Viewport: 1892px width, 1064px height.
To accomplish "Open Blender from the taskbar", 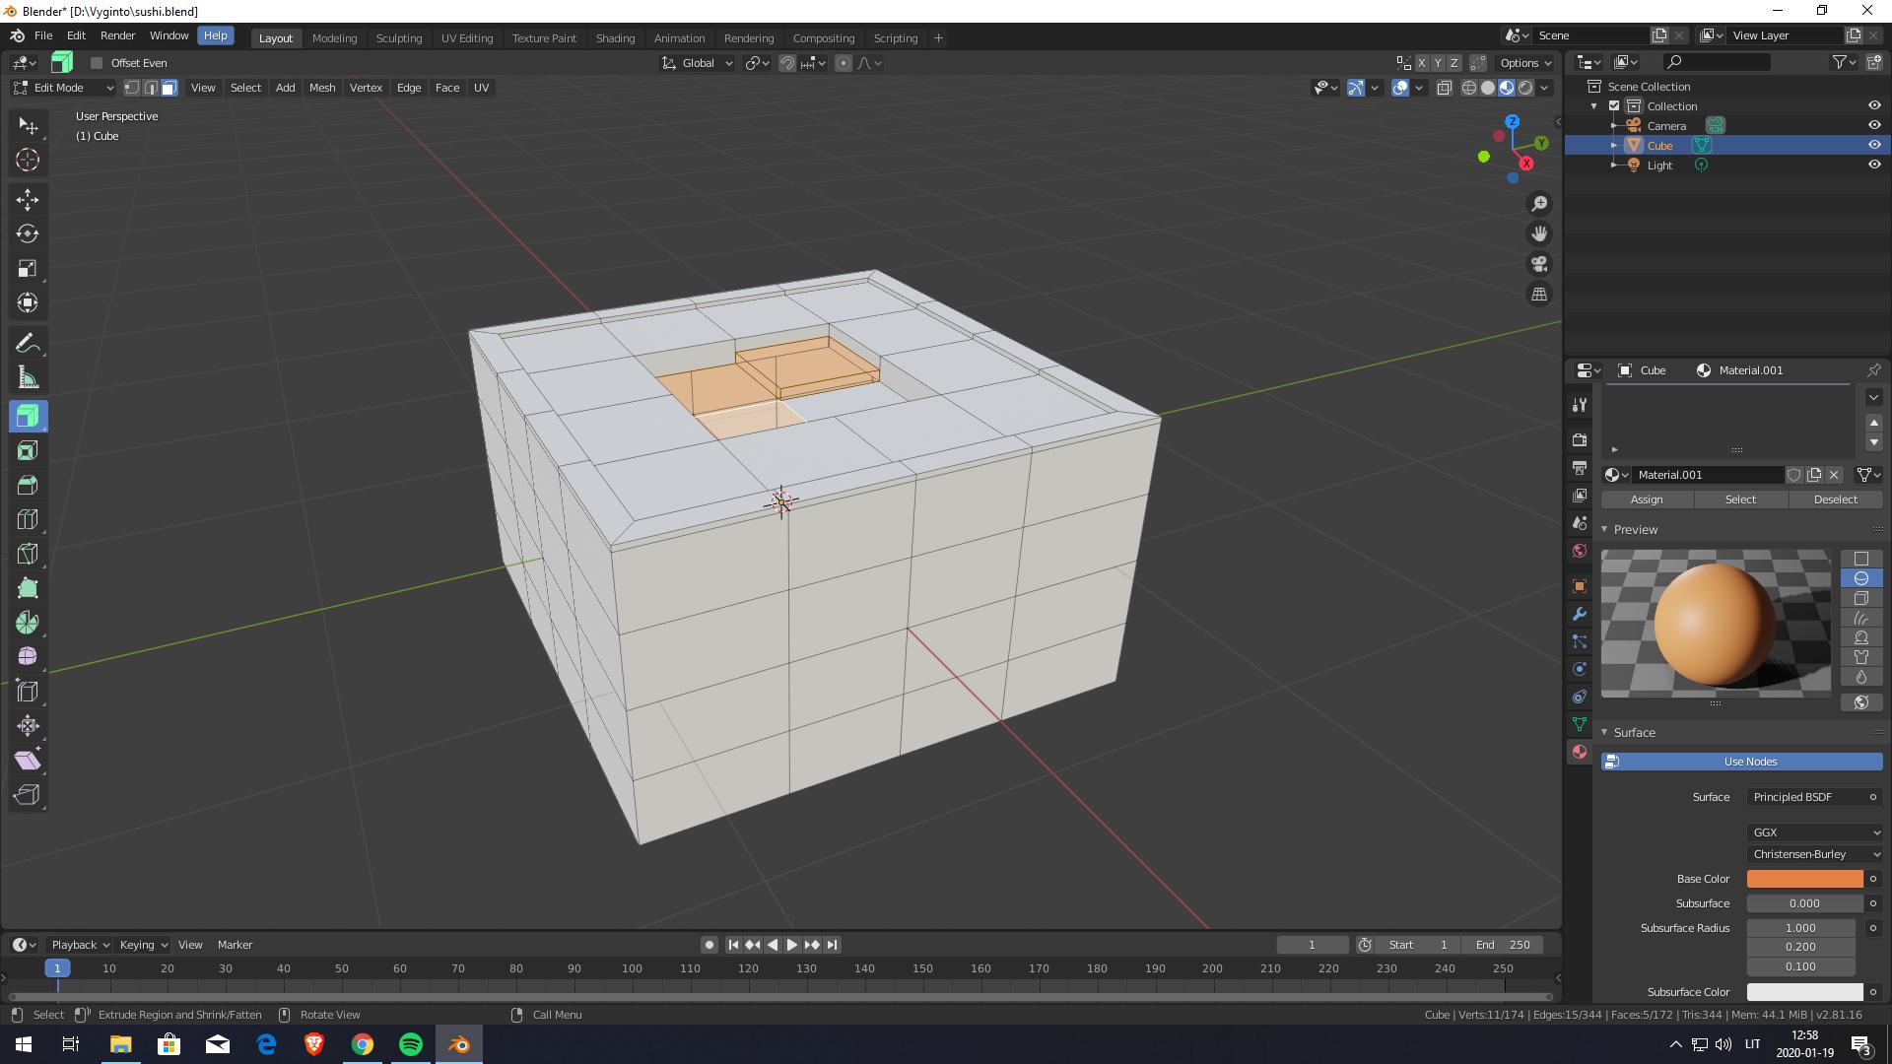I will (x=458, y=1043).
